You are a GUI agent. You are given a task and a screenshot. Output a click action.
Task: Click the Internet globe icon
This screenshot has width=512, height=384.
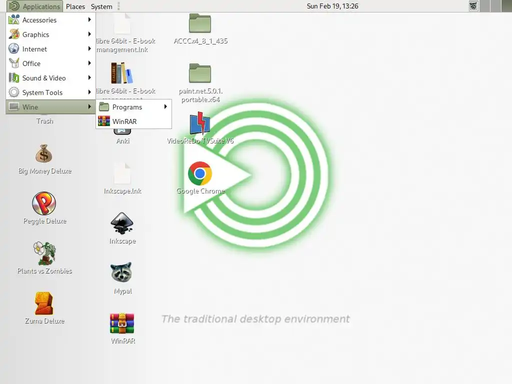pyautogui.click(x=13, y=48)
